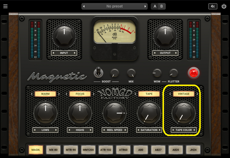Click the LOWS knob
The height and width of the screenshot is (158, 230).
[x=46, y=113]
